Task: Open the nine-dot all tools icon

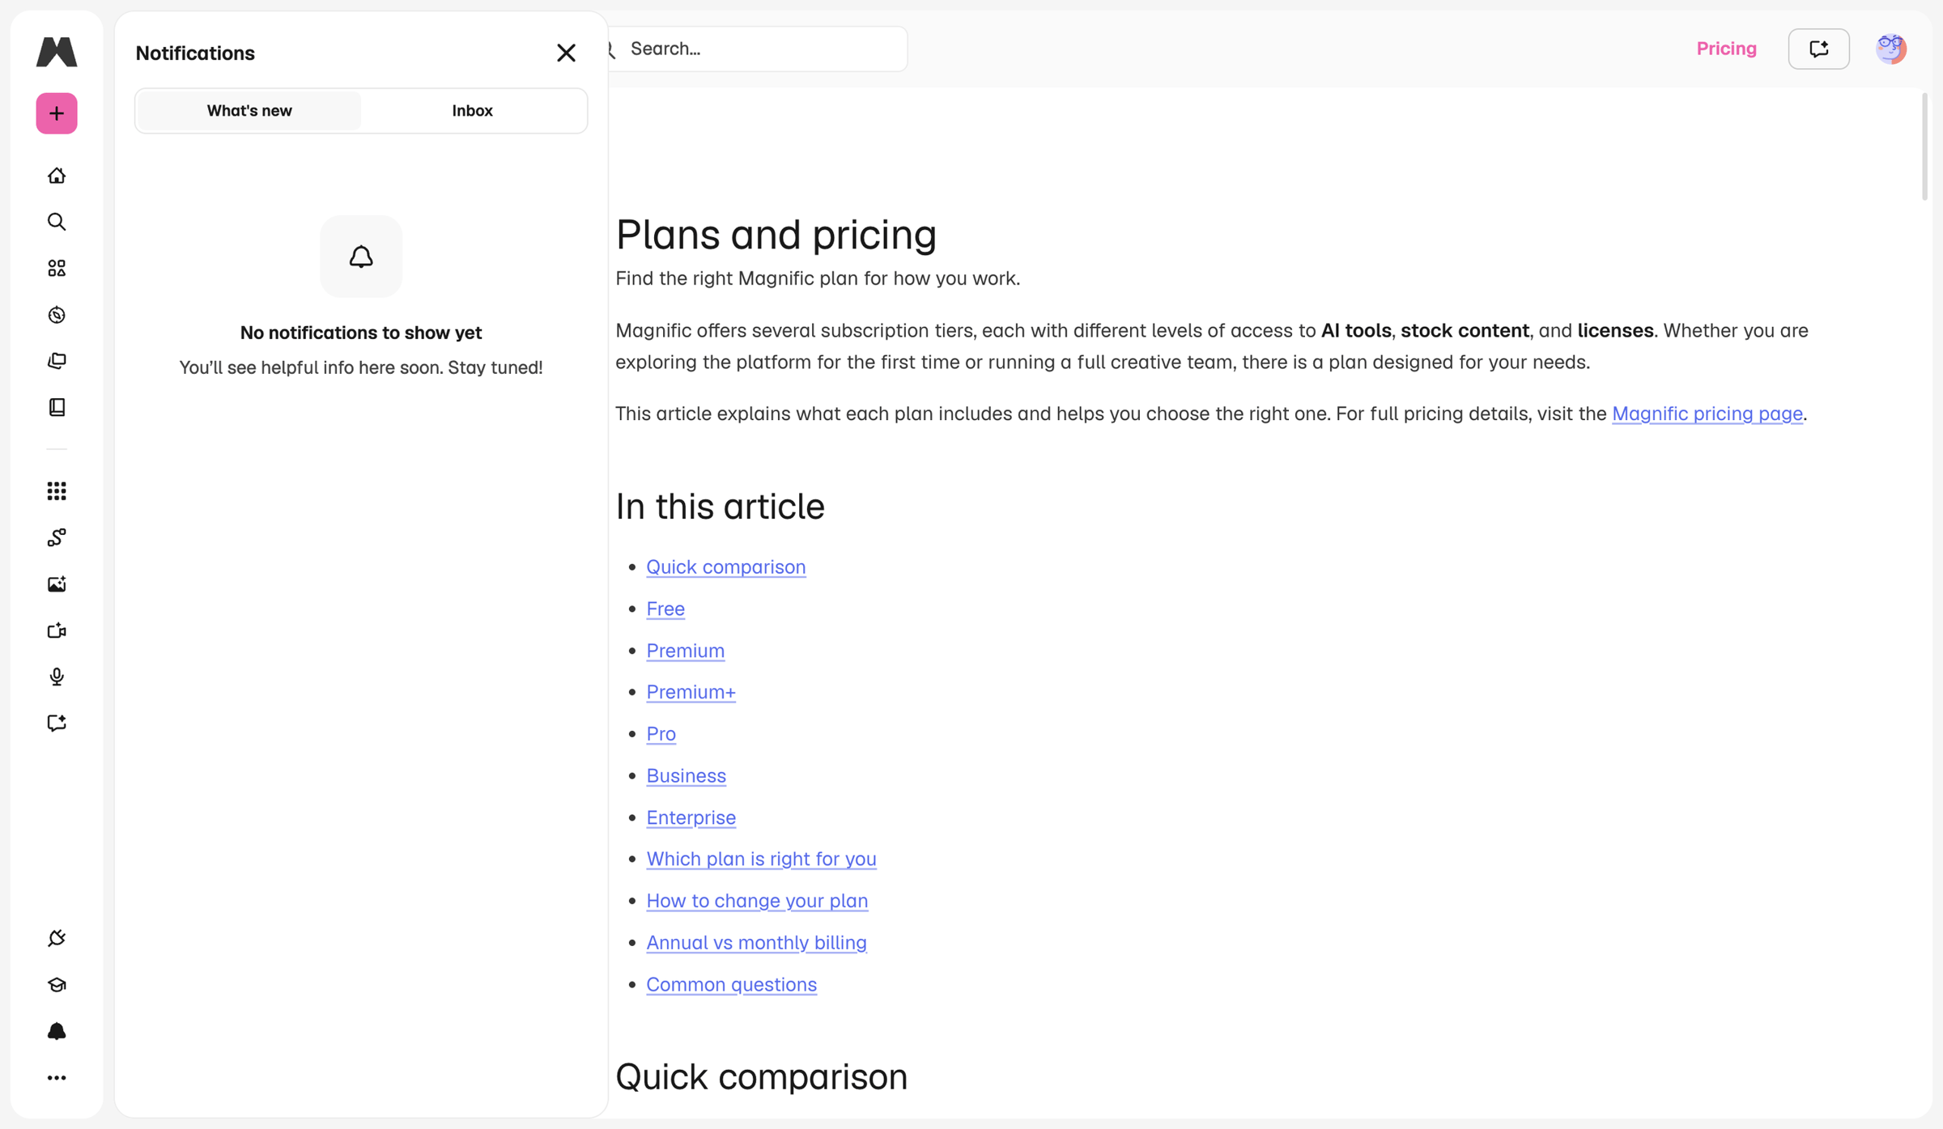Action: point(57,491)
